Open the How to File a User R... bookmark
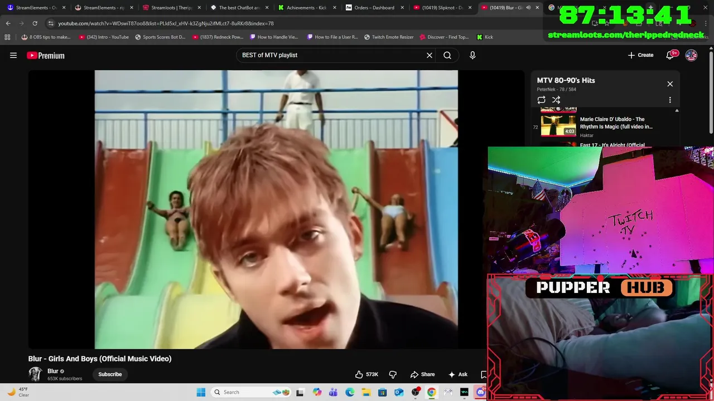This screenshot has width=714, height=401. [x=332, y=37]
